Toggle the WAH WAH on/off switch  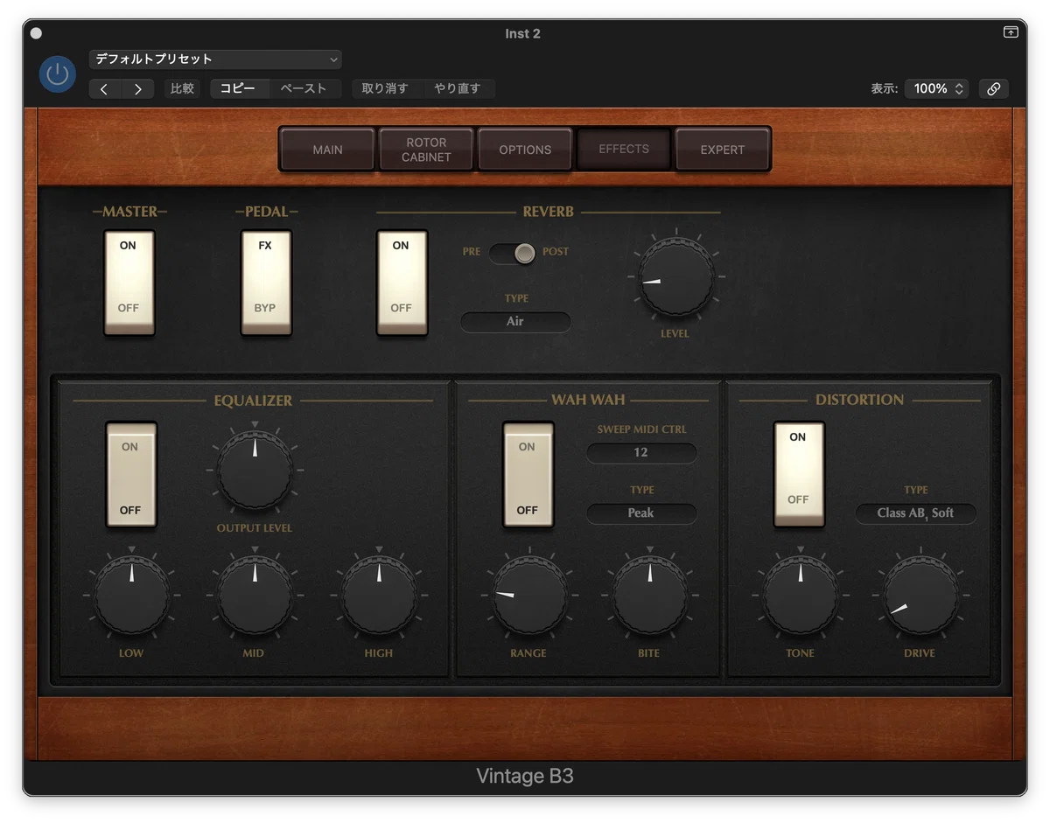[x=528, y=475]
